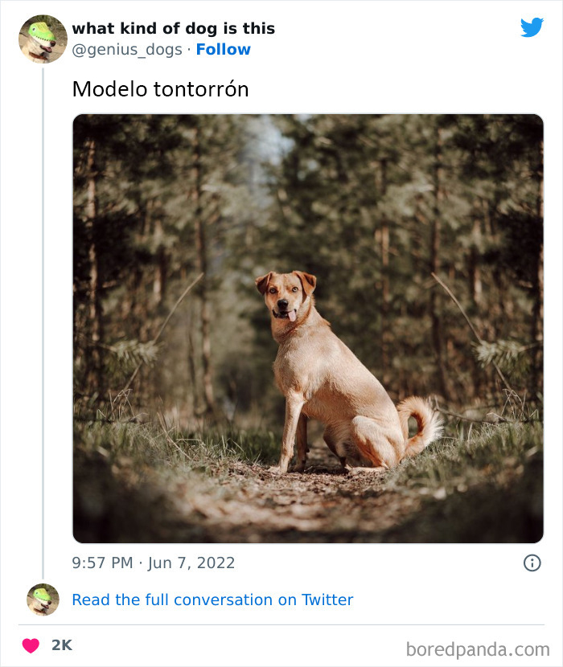Click the small avatar above the footer link

(42, 599)
